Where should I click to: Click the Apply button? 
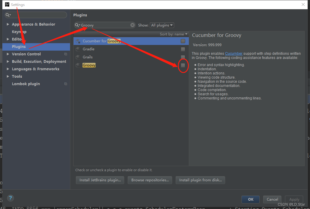click(294, 199)
